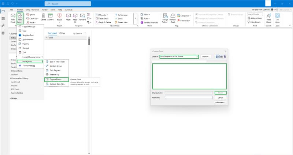Switch to Mail view in left rail
The height and width of the screenshot is (155, 293).
point(3,11)
